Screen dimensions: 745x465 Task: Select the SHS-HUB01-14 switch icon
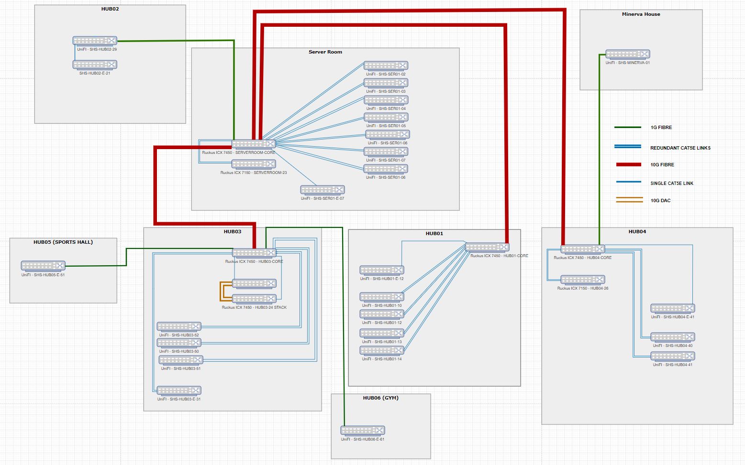382,350
